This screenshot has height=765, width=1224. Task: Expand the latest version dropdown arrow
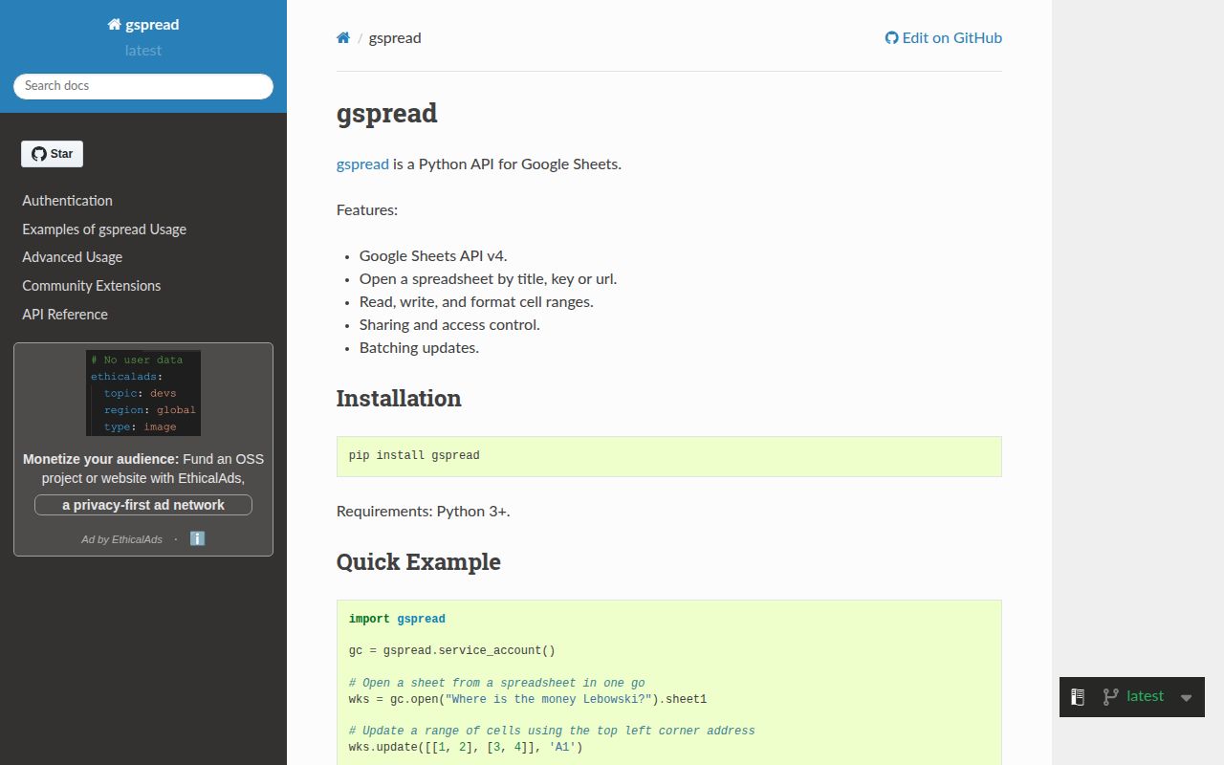tap(1187, 698)
